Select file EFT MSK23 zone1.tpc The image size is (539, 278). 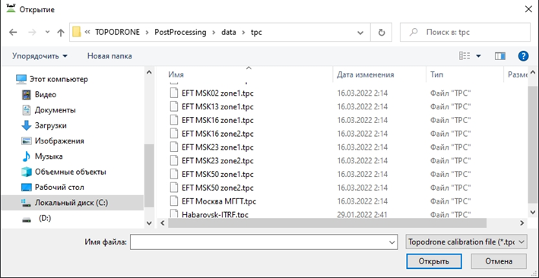point(217,147)
